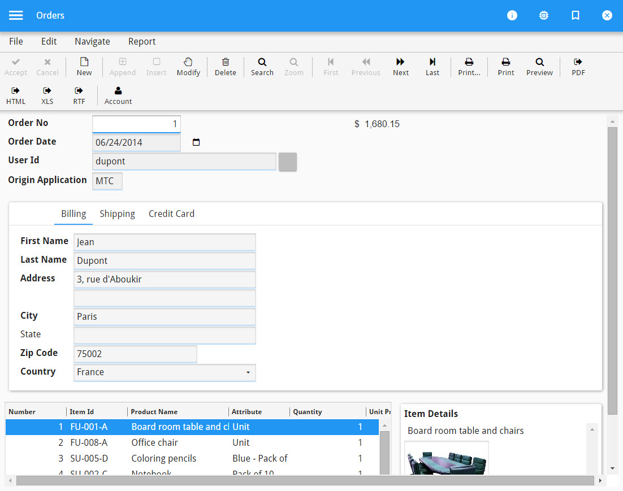This screenshot has height=491, width=623.
Task: Switch to the Shipping tab
Action: (117, 214)
